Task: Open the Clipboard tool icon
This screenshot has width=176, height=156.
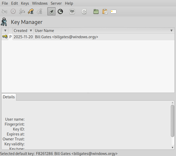Action: coord(105,11)
